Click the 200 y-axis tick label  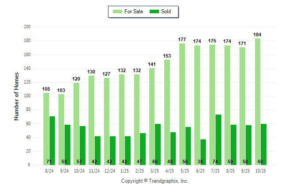click(x=27, y=27)
